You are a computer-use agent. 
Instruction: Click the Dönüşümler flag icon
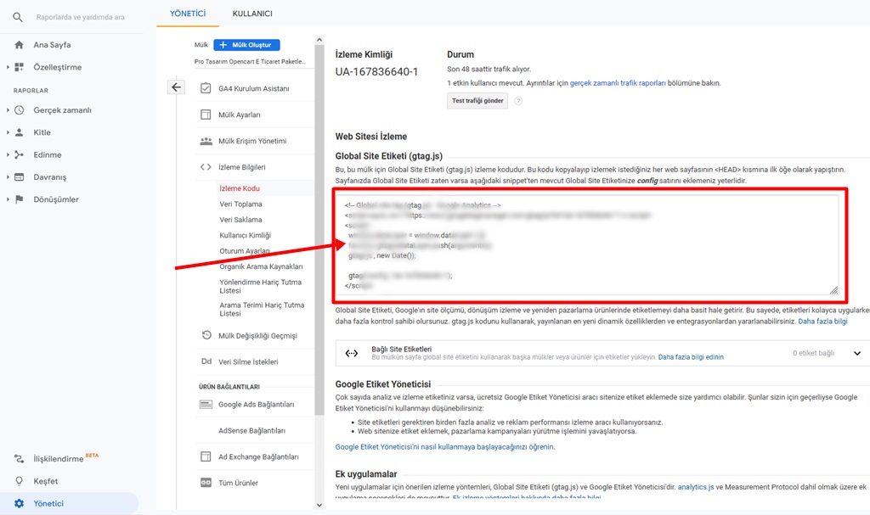tap(20, 199)
